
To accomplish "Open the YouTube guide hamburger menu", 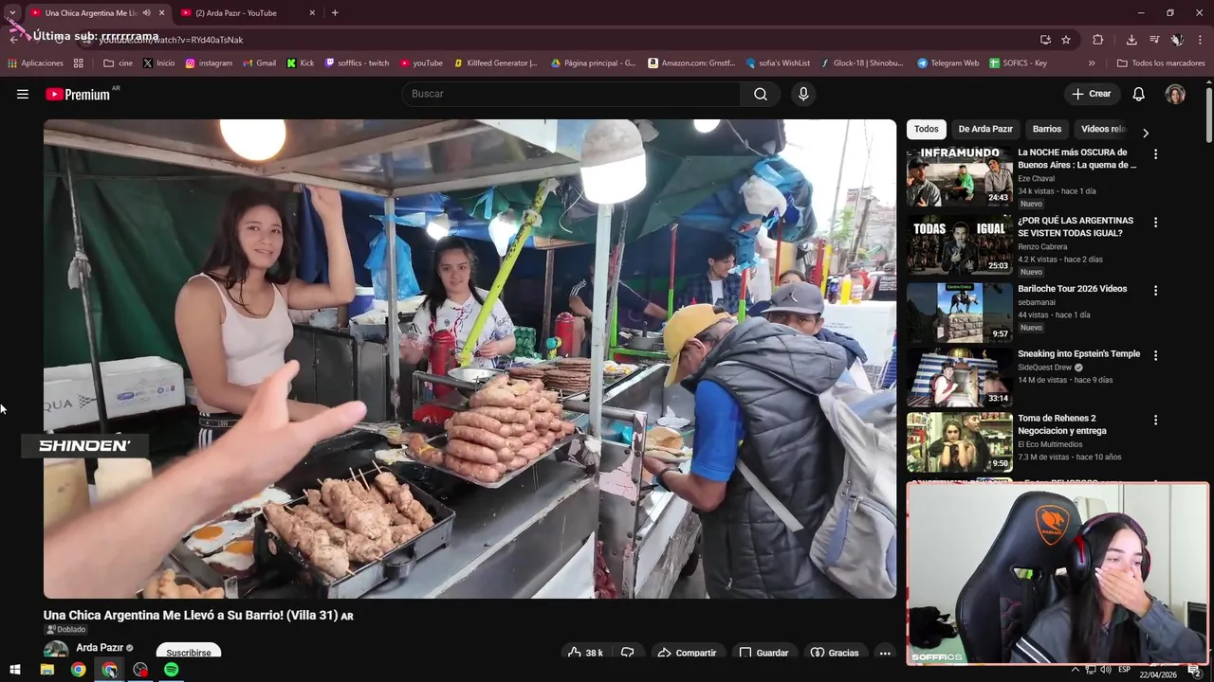I will tap(23, 94).
